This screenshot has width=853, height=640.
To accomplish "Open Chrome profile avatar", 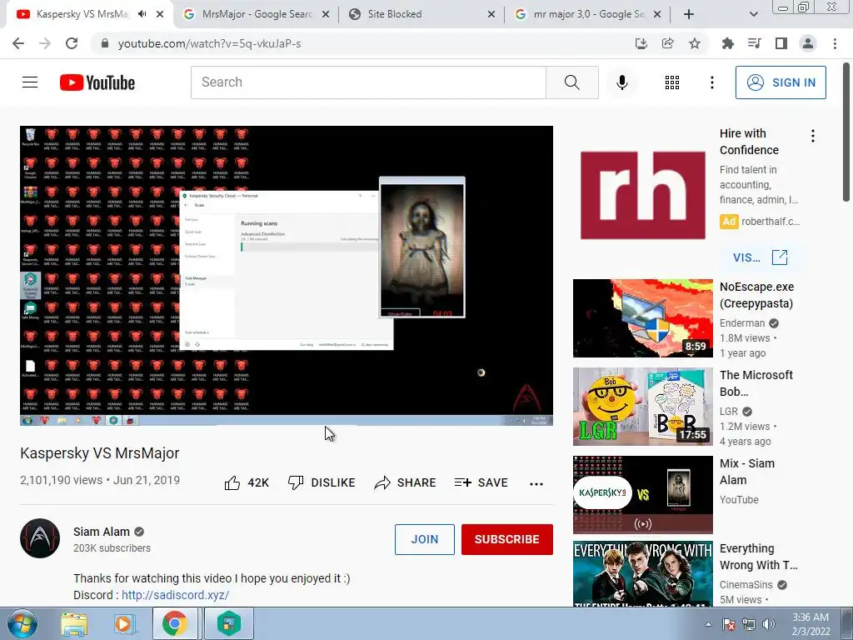I will (808, 43).
